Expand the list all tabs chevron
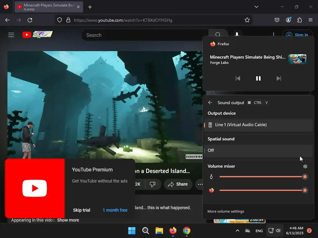 256,7
